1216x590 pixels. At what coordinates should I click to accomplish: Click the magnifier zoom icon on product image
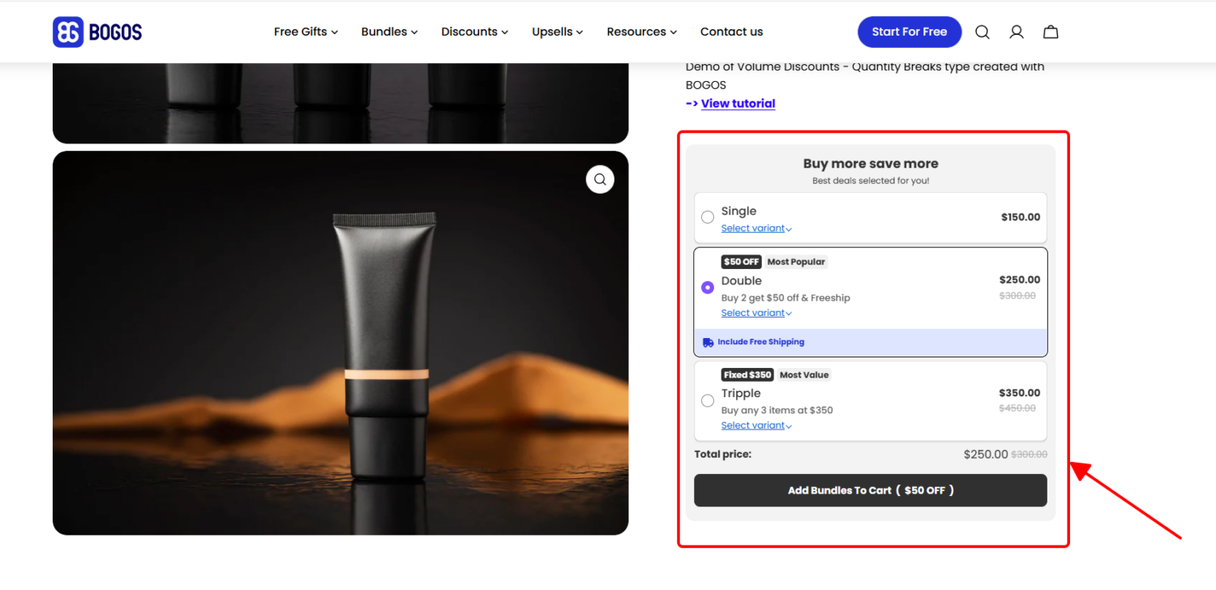[x=600, y=179]
